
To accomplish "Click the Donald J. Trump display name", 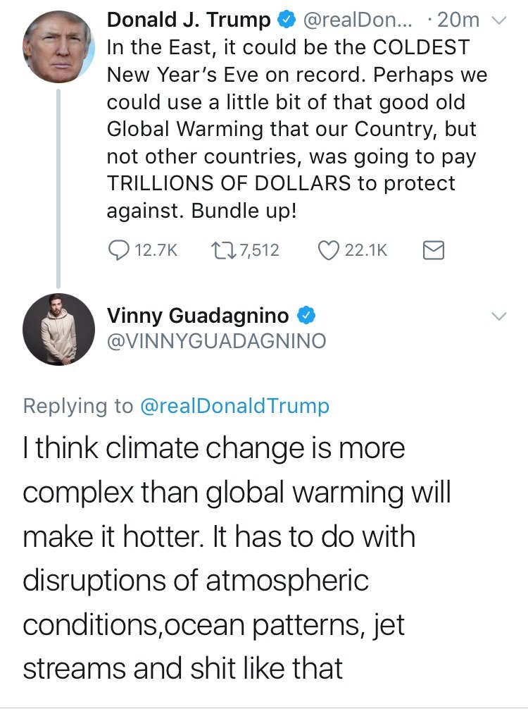I will pyautogui.click(x=188, y=21).
